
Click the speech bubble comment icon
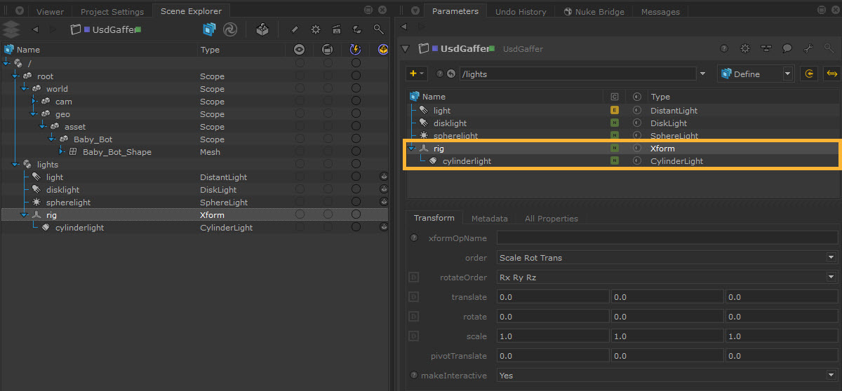787,49
